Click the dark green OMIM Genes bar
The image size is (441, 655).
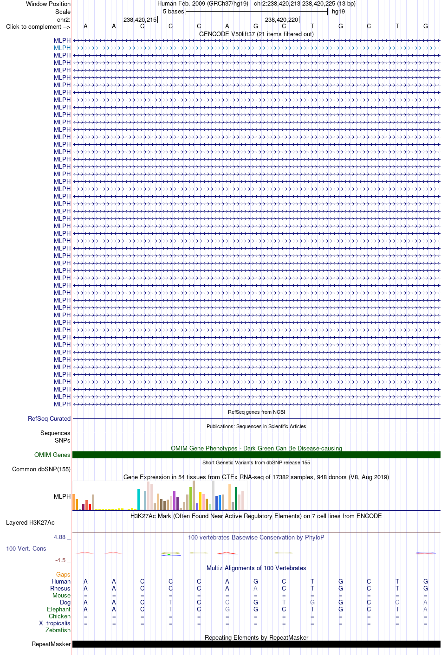tap(256, 455)
